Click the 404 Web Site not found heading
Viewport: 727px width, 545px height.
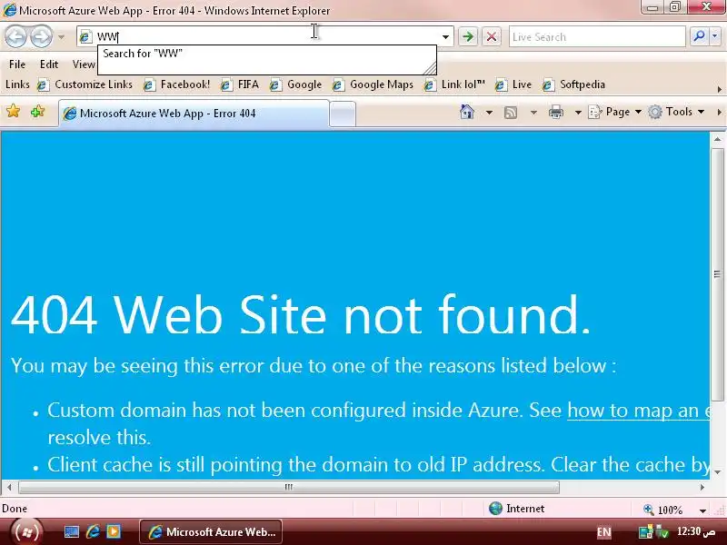tap(301, 314)
